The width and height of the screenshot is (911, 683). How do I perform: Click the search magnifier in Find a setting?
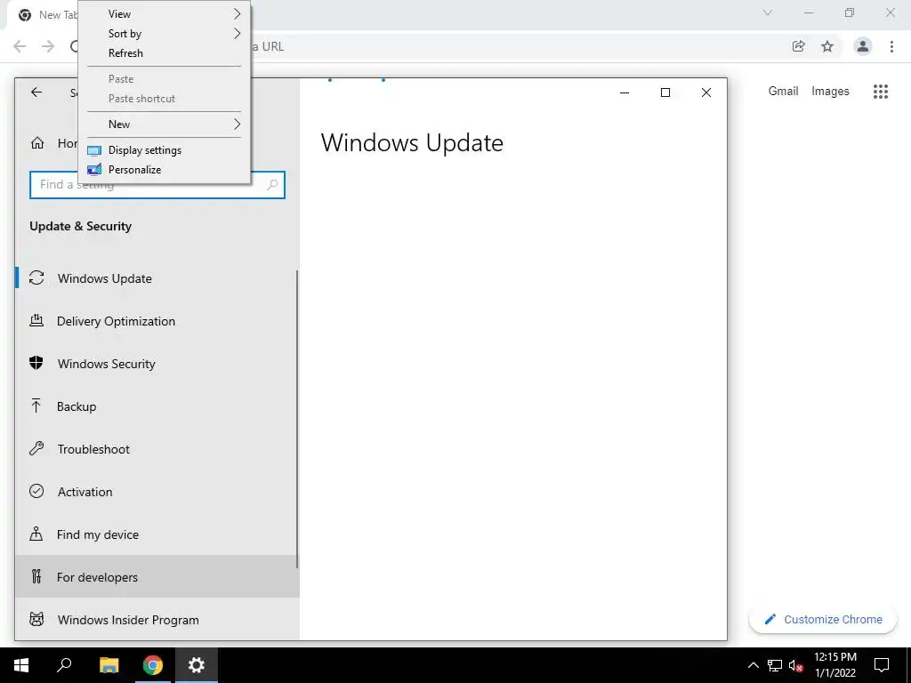tap(272, 185)
